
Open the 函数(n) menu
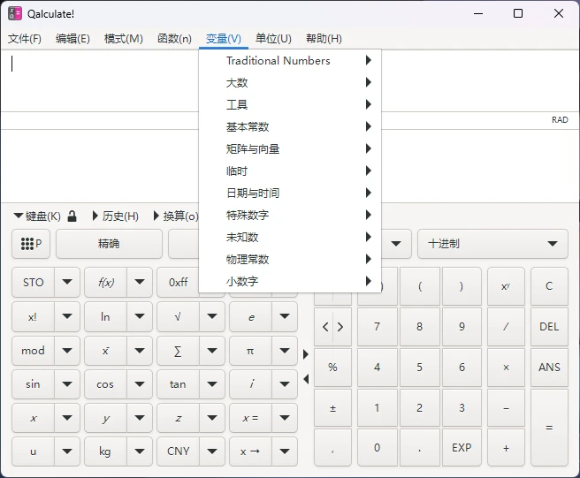coord(174,39)
